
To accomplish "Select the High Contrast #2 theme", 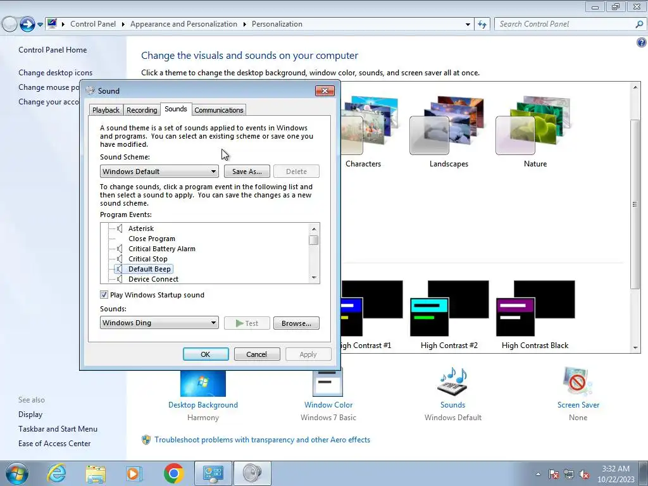I will pos(449,315).
